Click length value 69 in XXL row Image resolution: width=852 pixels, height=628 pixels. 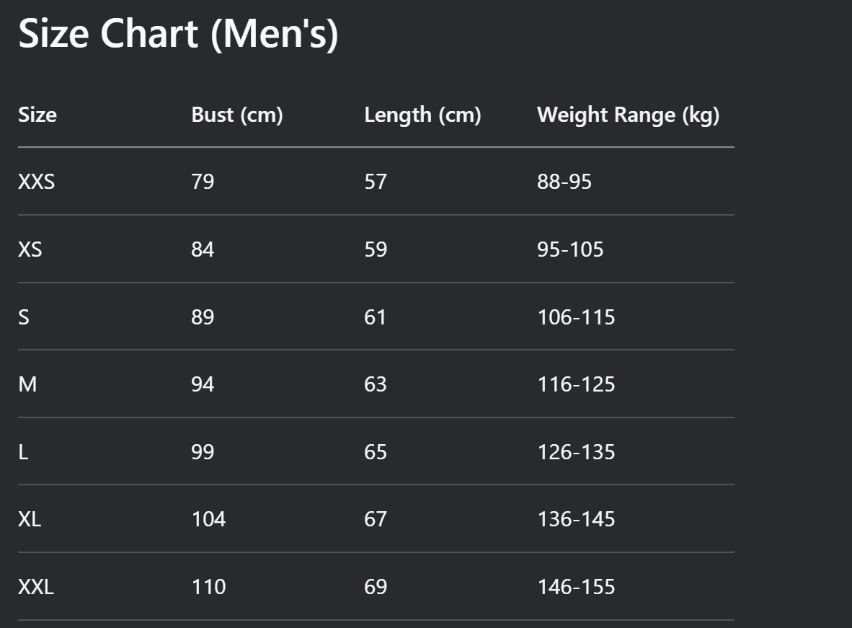click(376, 587)
